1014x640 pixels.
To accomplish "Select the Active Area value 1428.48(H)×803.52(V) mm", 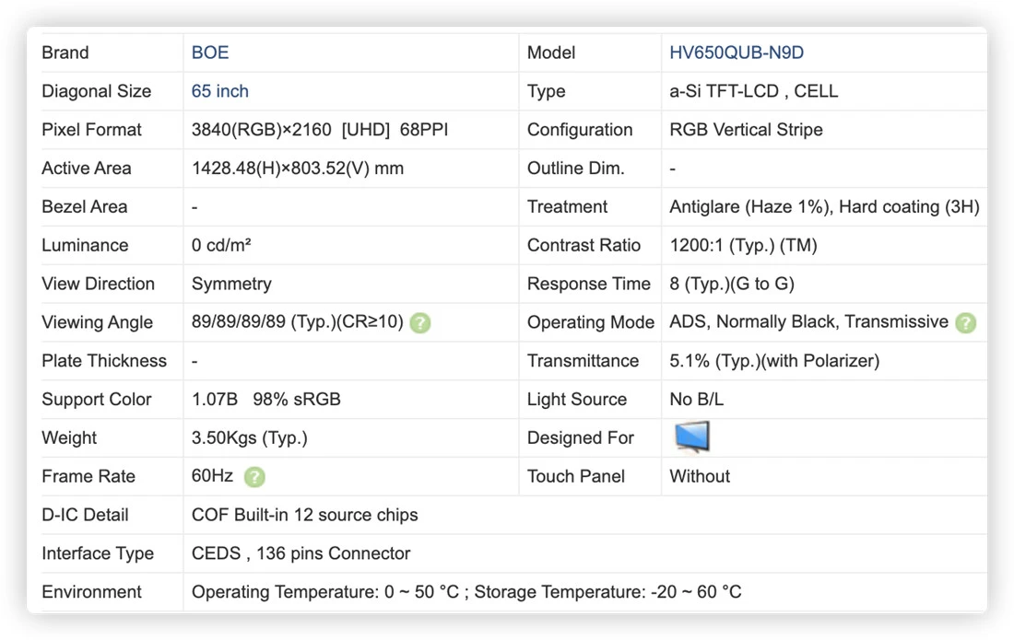I will pos(298,169).
